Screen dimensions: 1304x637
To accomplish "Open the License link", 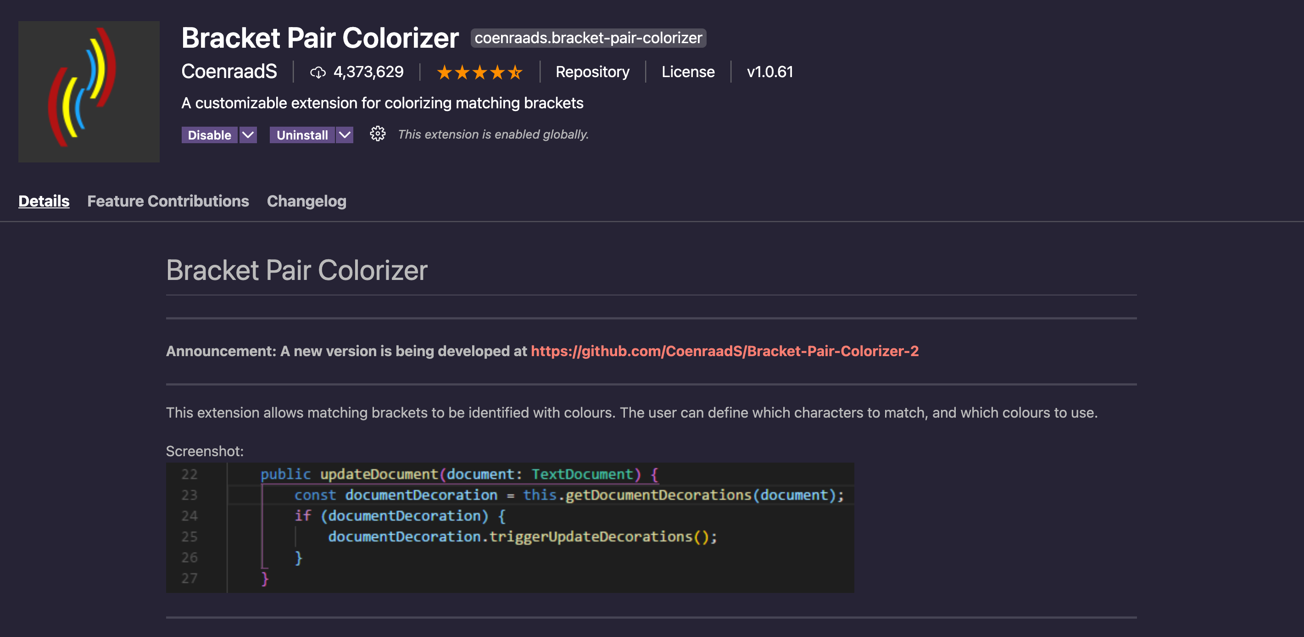I will [688, 72].
